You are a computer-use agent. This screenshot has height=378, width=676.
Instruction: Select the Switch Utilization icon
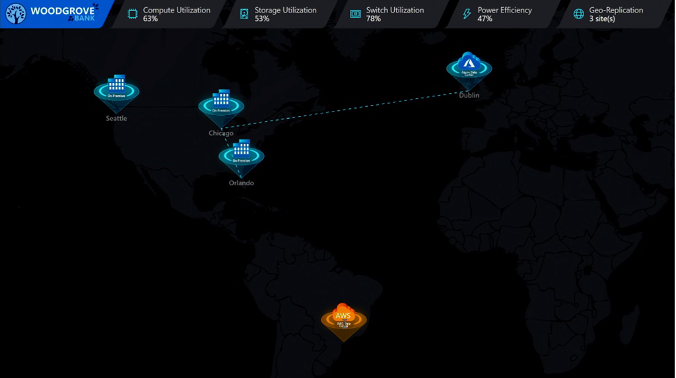click(355, 15)
